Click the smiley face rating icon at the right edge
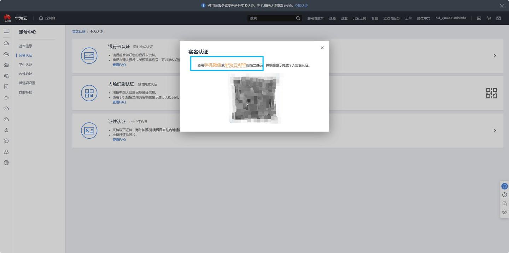 click(505, 212)
